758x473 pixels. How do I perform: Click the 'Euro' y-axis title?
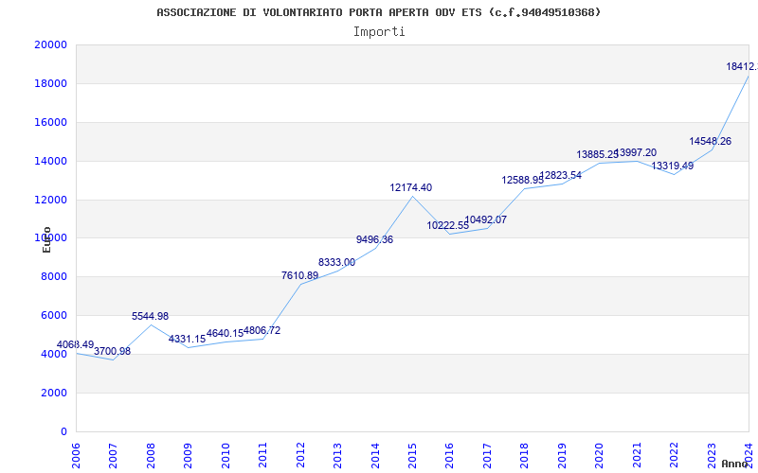(46, 239)
